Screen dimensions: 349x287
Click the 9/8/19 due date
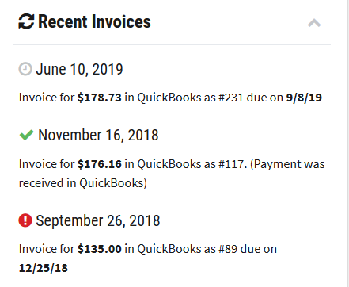click(304, 98)
